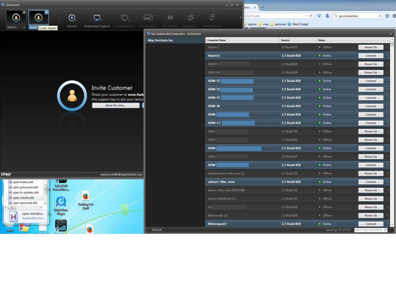Click the computer list vertical scrollbar
The image size is (396, 297).
click(392, 132)
